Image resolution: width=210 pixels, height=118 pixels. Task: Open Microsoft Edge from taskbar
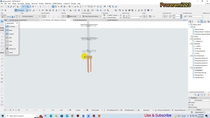(51, 116)
